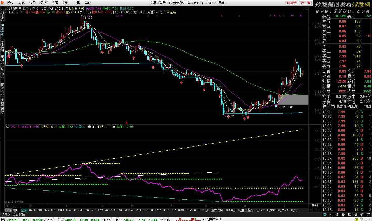Screen dimensions: 372x221
Task: Switch to the KDJ indicator tab
Action: coord(139,210)
